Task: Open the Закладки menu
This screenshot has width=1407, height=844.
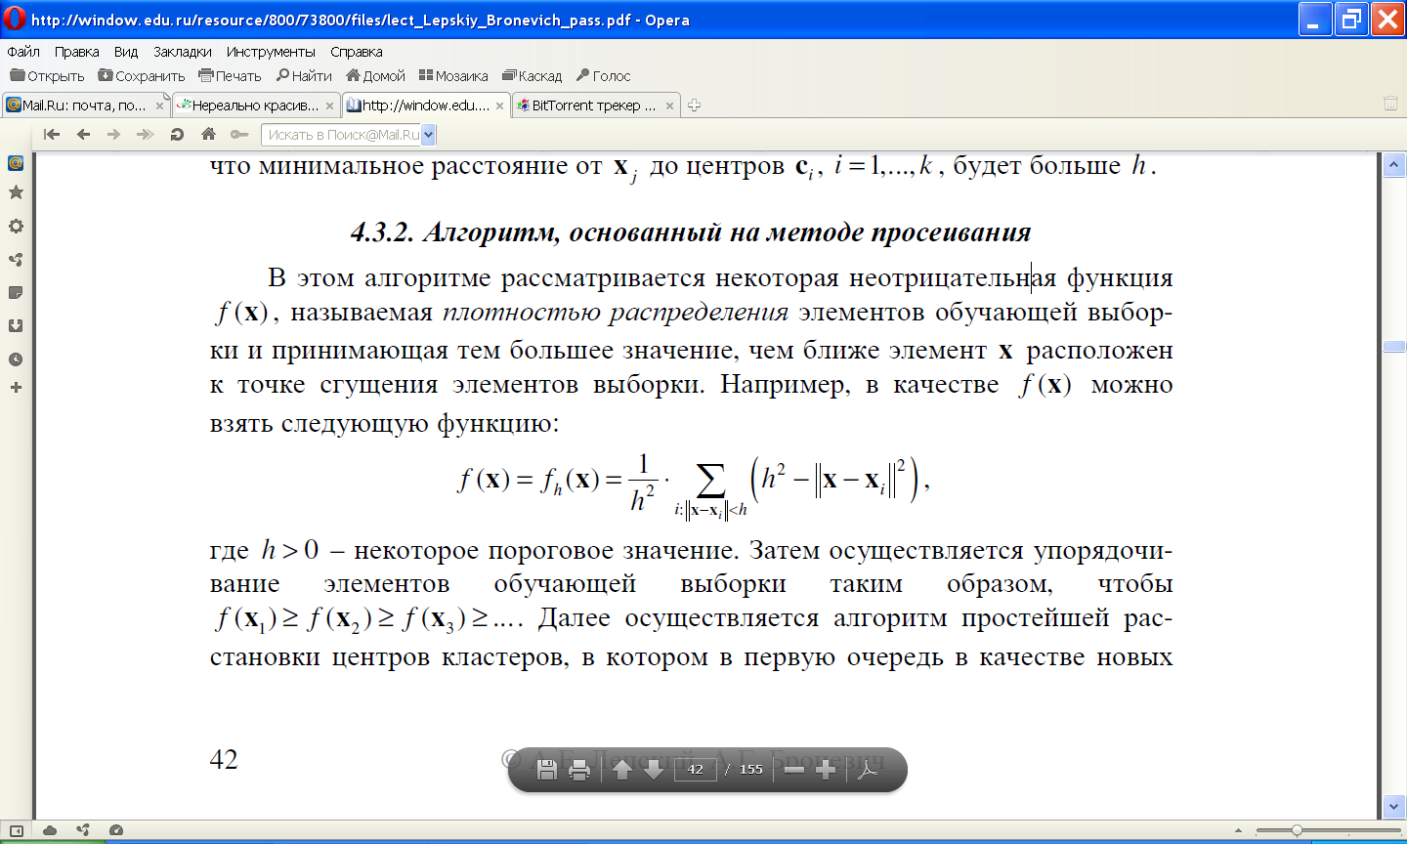Action: pyautogui.click(x=182, y=52)
